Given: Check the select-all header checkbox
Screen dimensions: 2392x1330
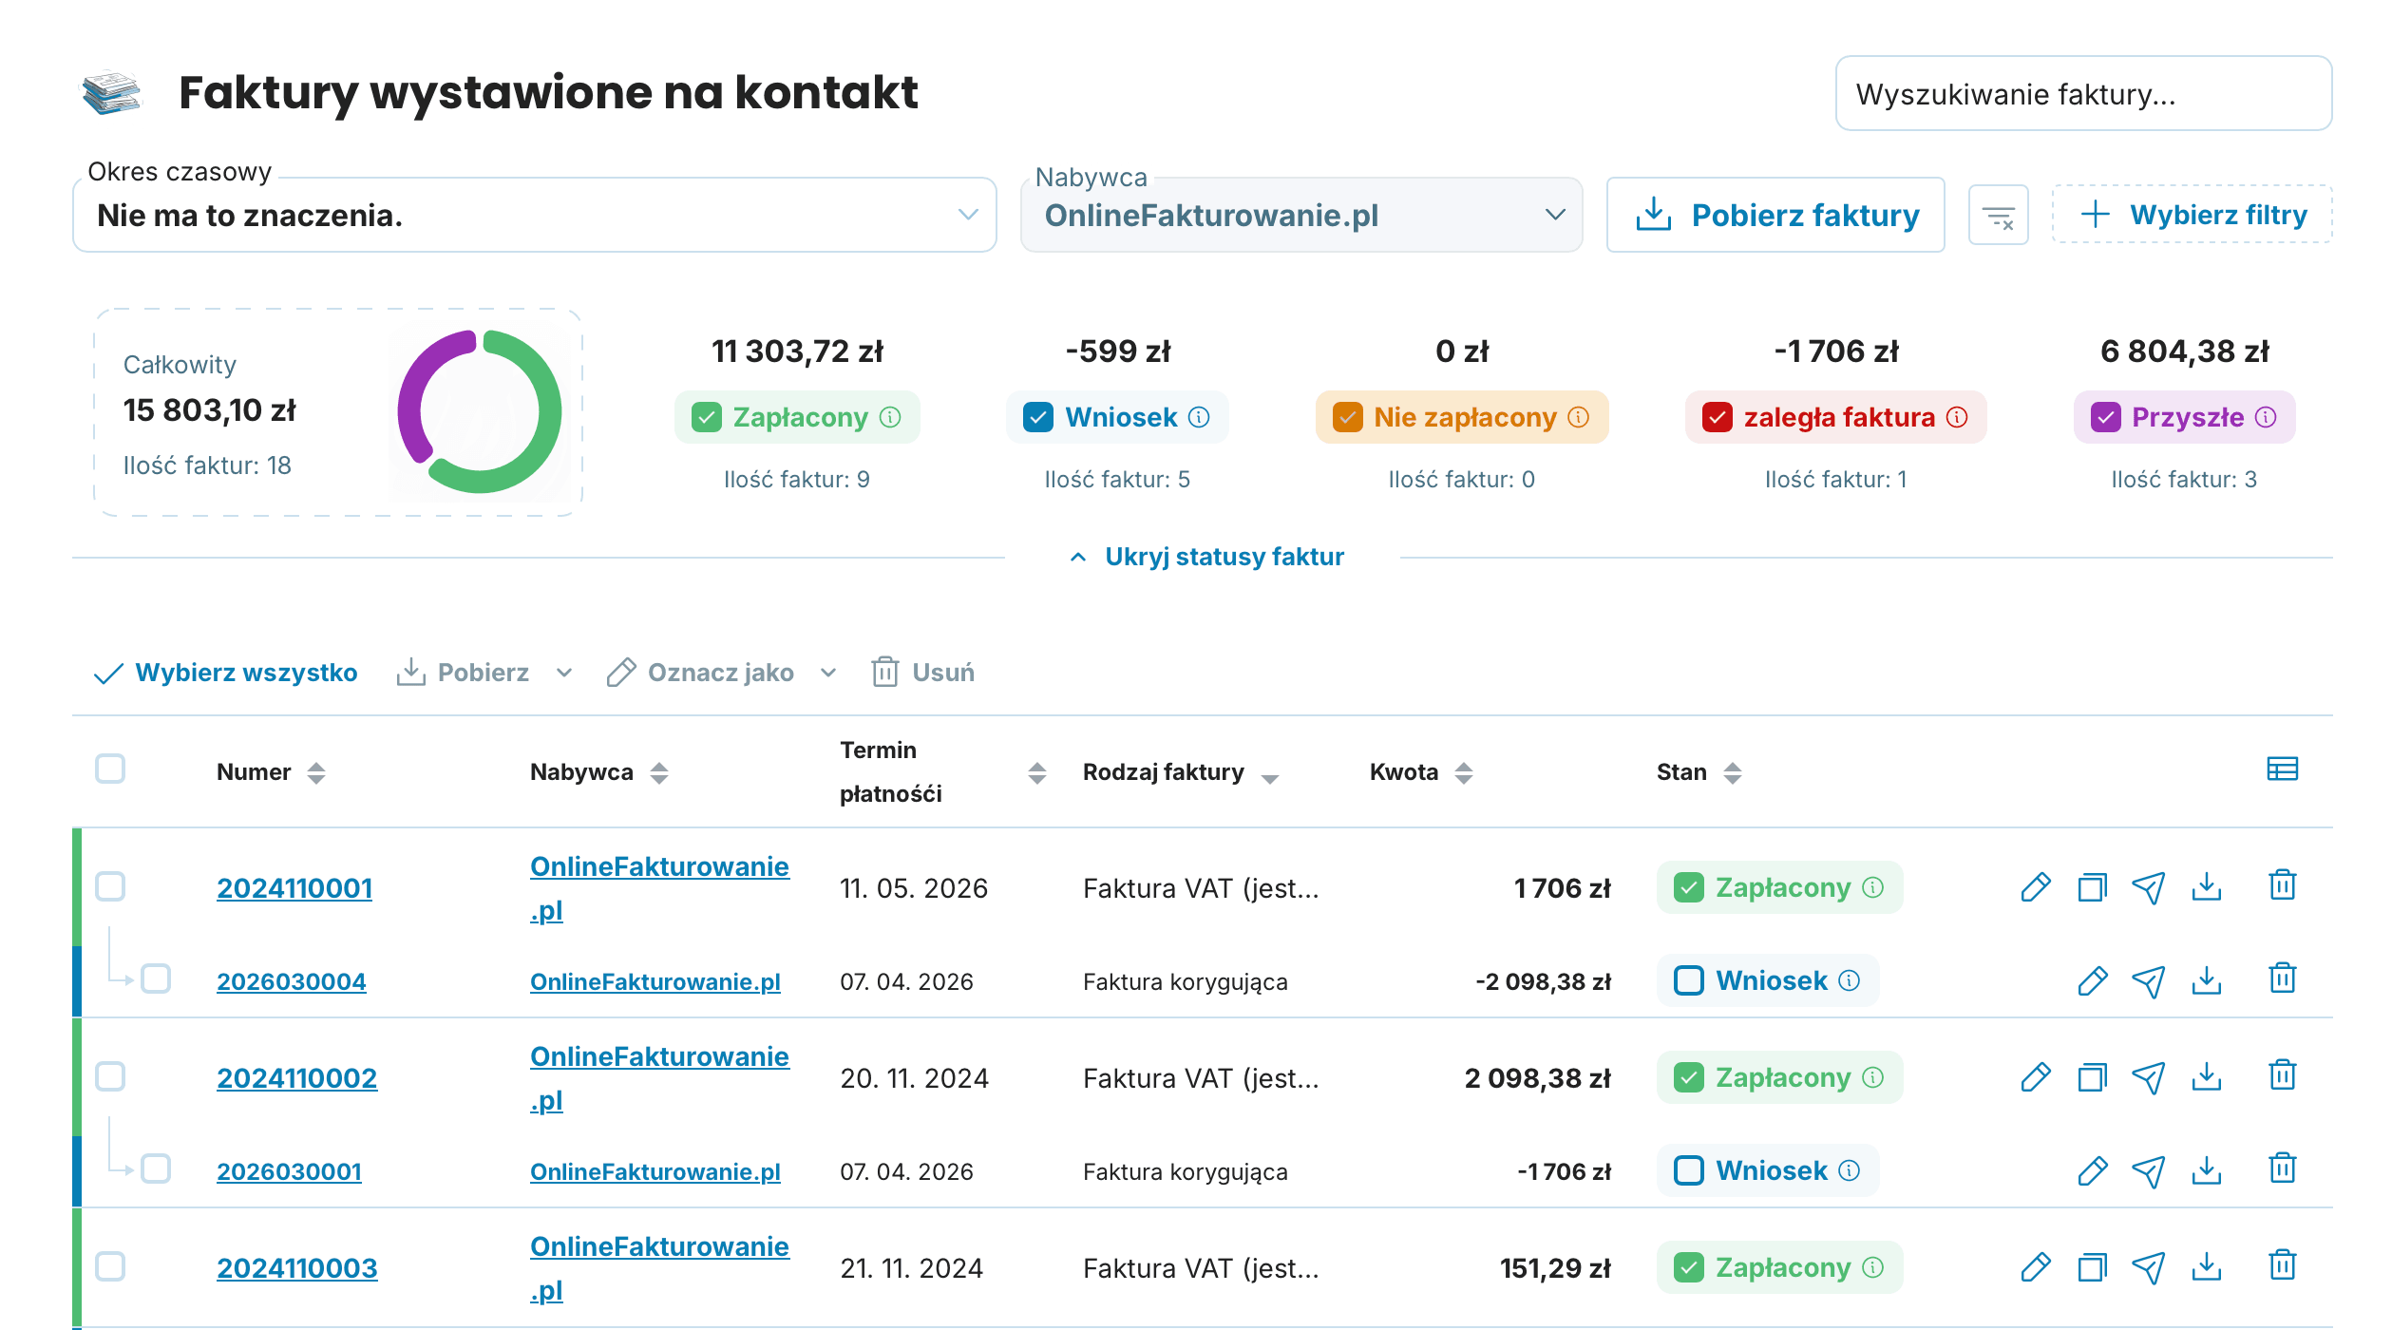Looking at the screenshot, I should 110,769.
